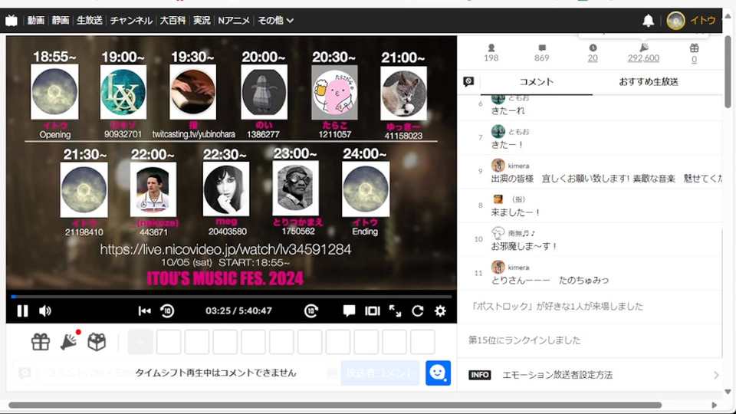Click the horizontal page scrollbar

[x=335, y=405]
